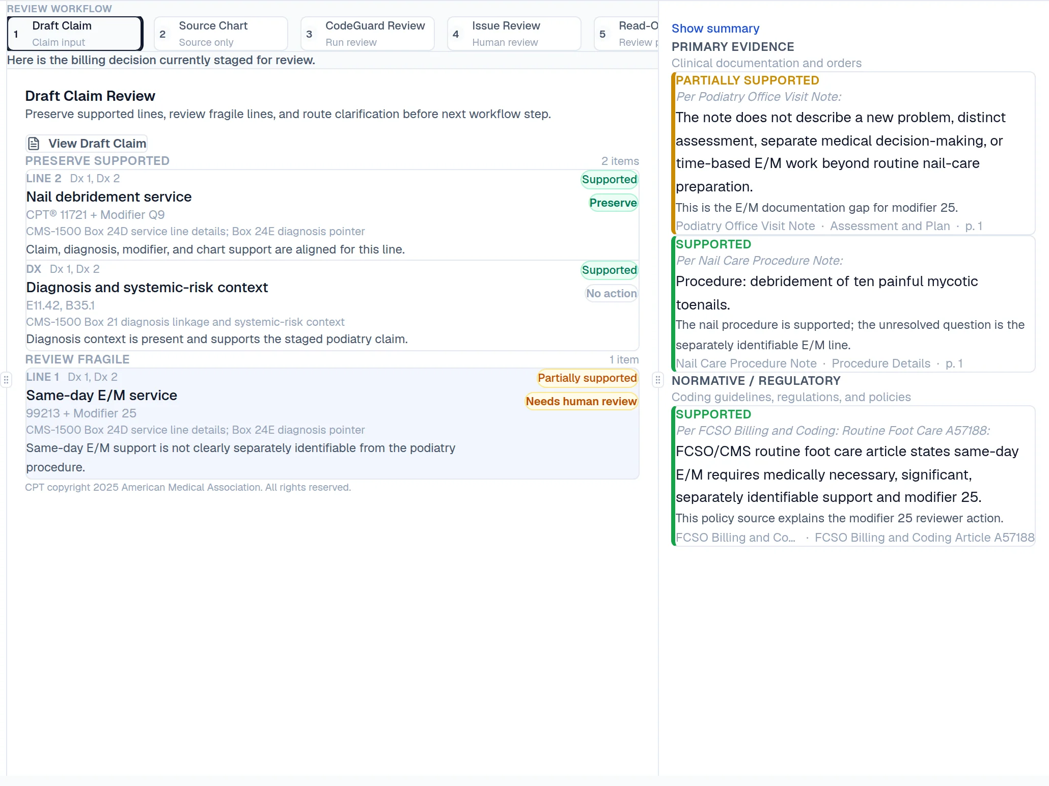1049x786 pixels.
Task: Click the '2 items' count label
Action: click(x=620, y=161)
